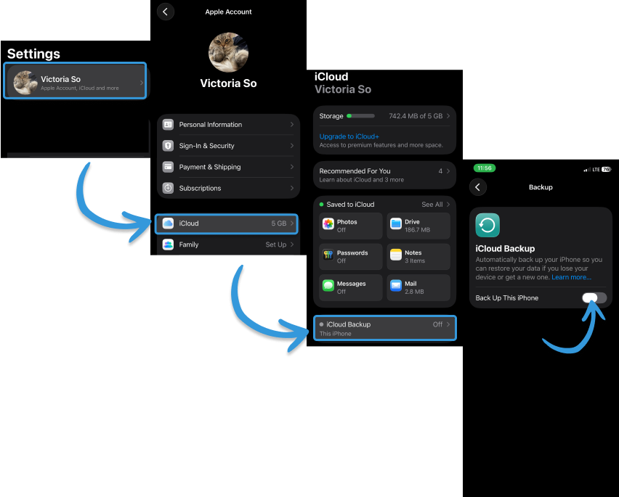Expand the Storage details row
Image resolution: width=619 pixels, height=497 pixels.
pos(384,116)
